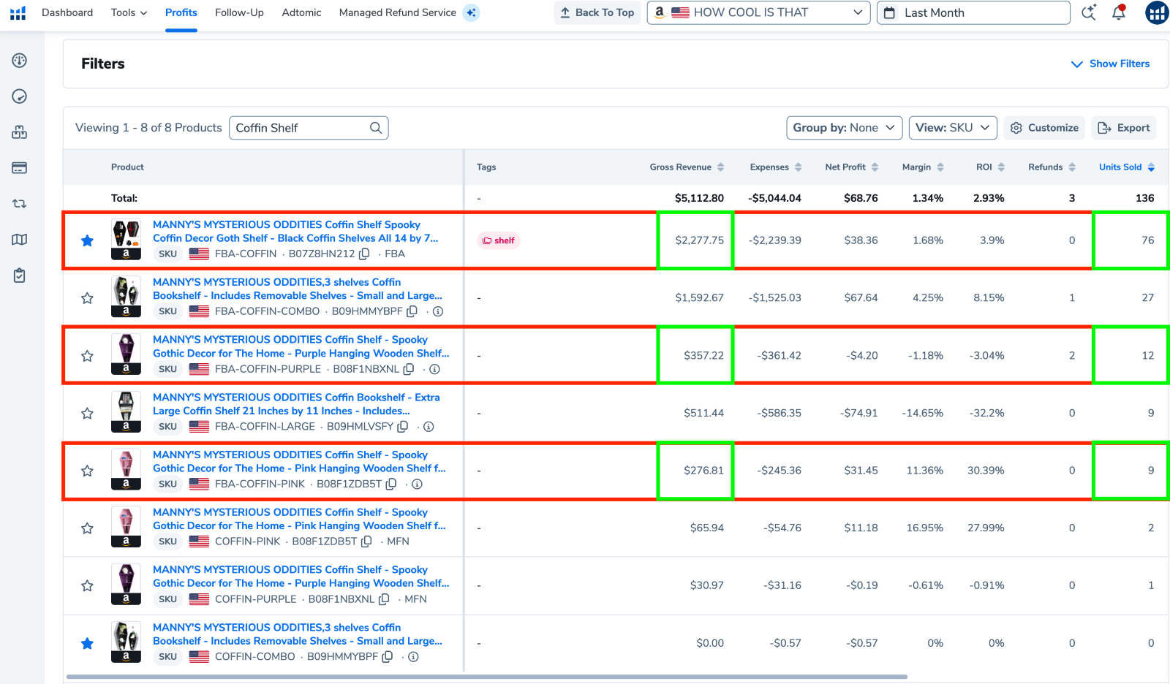Open the search sparkle icon in the header
Screen dimensions: 1170x684
pos(1089,12)
